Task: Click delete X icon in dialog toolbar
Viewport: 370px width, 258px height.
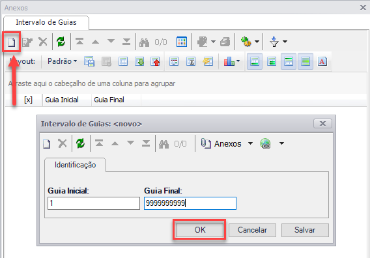Action: coord(63,143)
